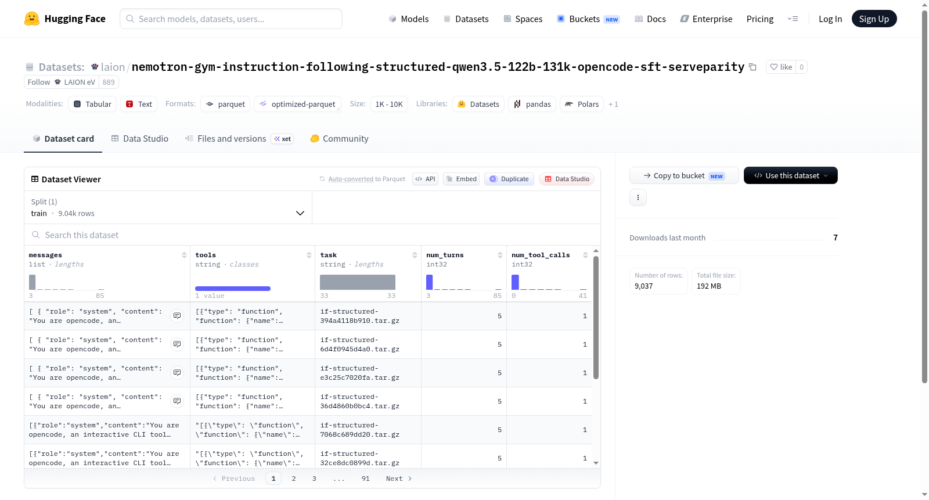Image resolution: width=929 pixels, height=500 pixels.
Task: Sort by messages column arrows
Action: point(184,255)
